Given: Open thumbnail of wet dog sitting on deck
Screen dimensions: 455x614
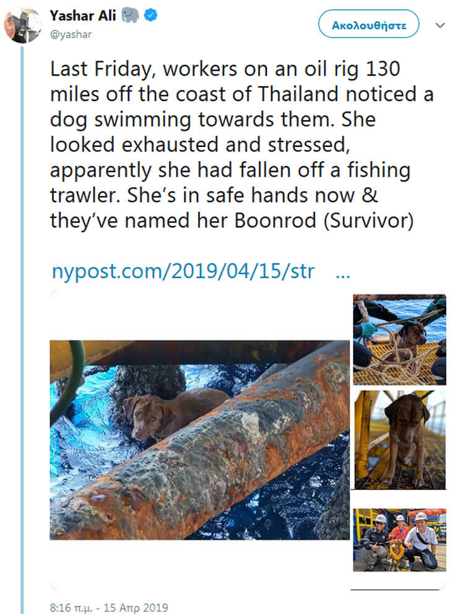Looking at the screenshot, I should (400, 440).
